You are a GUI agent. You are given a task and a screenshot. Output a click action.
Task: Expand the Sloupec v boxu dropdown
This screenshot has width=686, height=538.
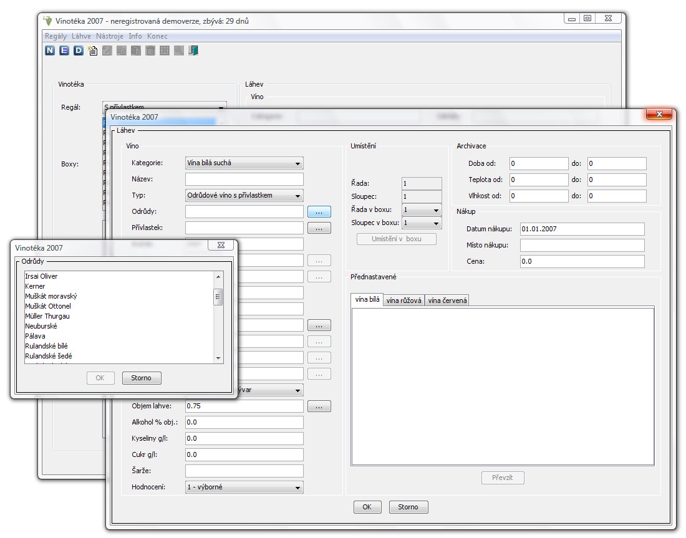(x=422, y=223)
